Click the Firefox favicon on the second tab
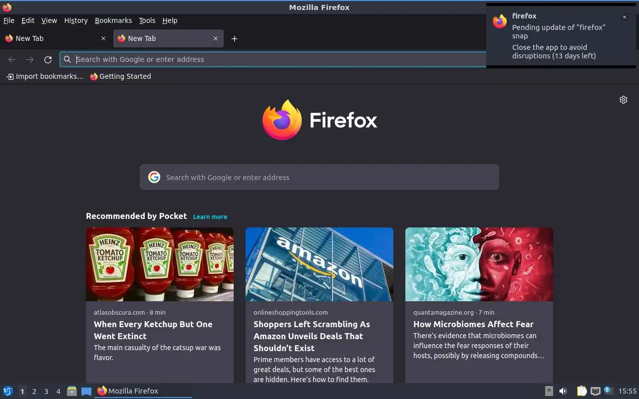The height and width of the screenshot is (399, 639). pos(121,38)
